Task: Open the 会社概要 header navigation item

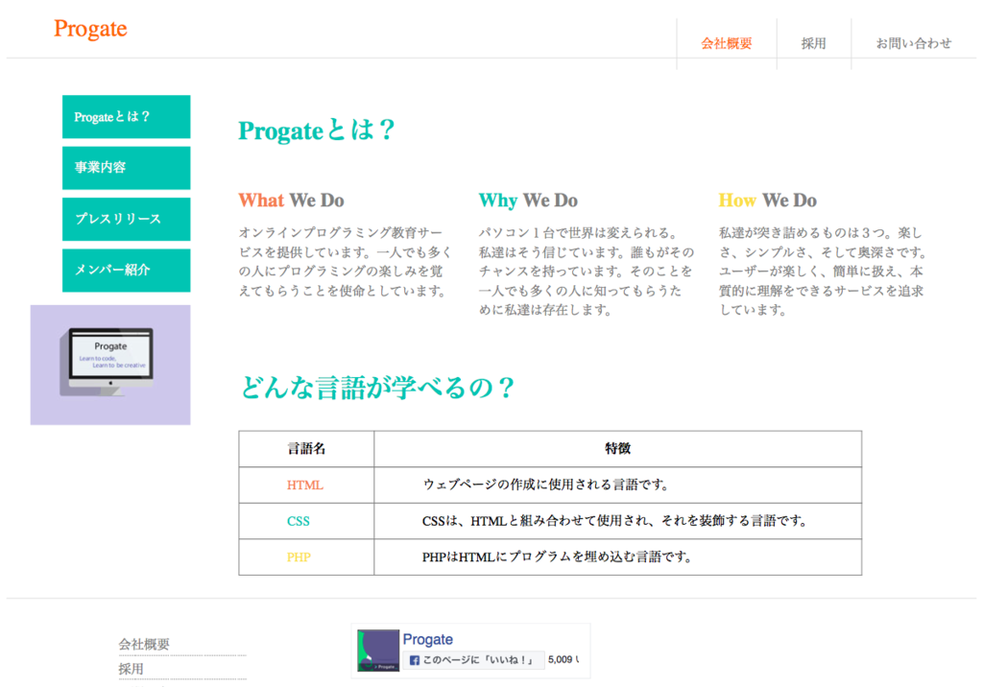Action: [x=726, y=43]
